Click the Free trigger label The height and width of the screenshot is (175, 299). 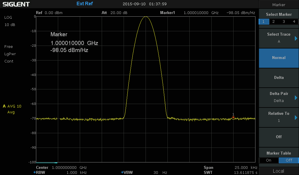[x=8, y=47]
